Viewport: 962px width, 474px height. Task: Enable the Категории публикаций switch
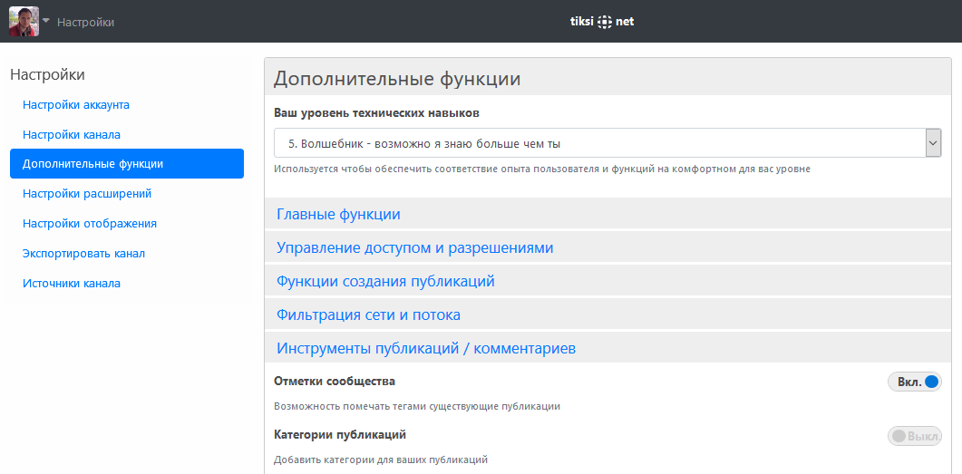click(x=914, y=436)
